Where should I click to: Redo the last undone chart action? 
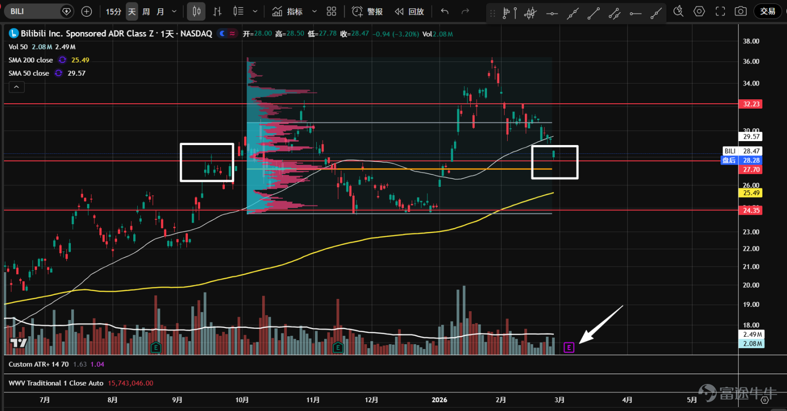point(465,11)
